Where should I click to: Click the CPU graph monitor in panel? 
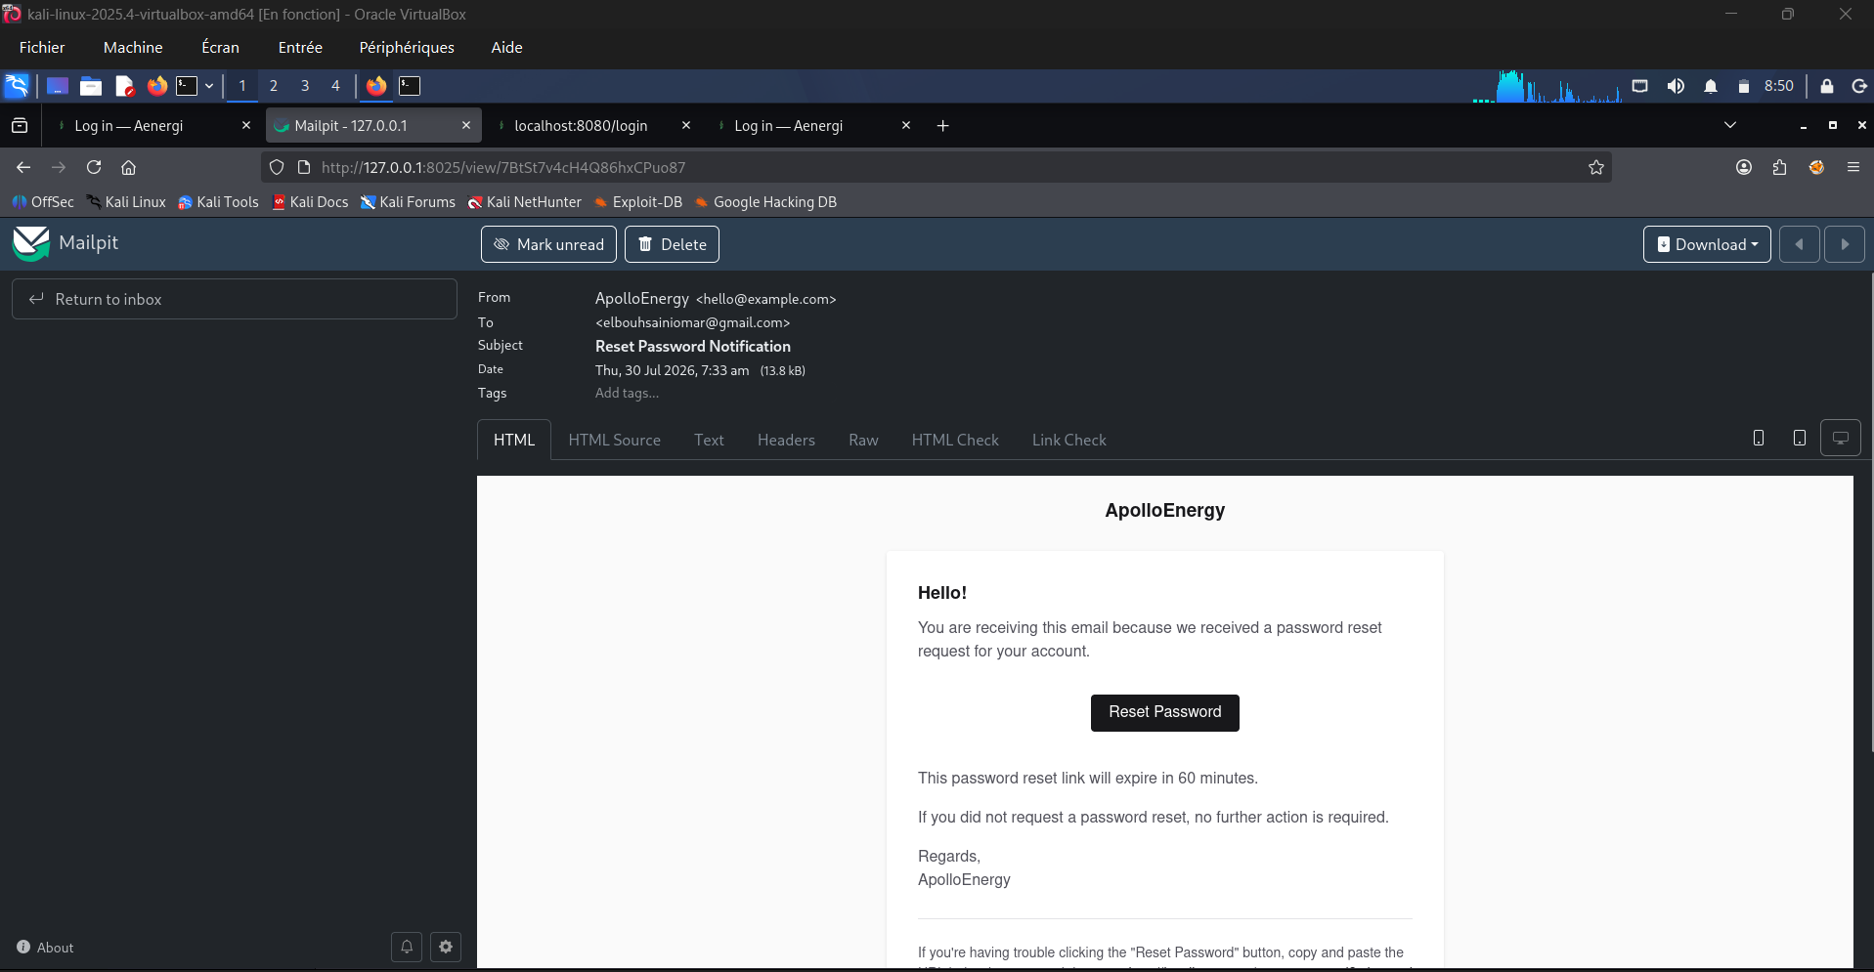point(1547,86)
